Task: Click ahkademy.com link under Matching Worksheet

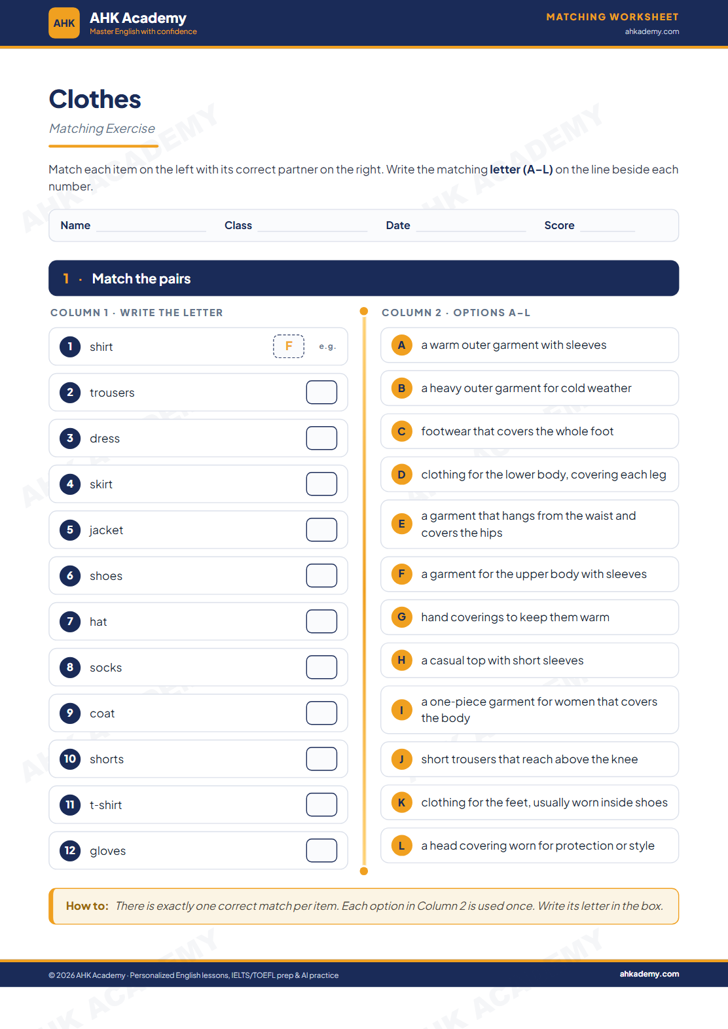Action: click(652, 31)
